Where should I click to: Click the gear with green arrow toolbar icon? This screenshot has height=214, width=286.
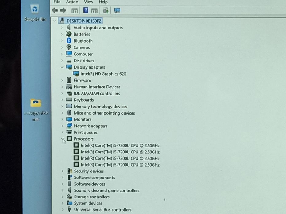click(x=106, y=10)
